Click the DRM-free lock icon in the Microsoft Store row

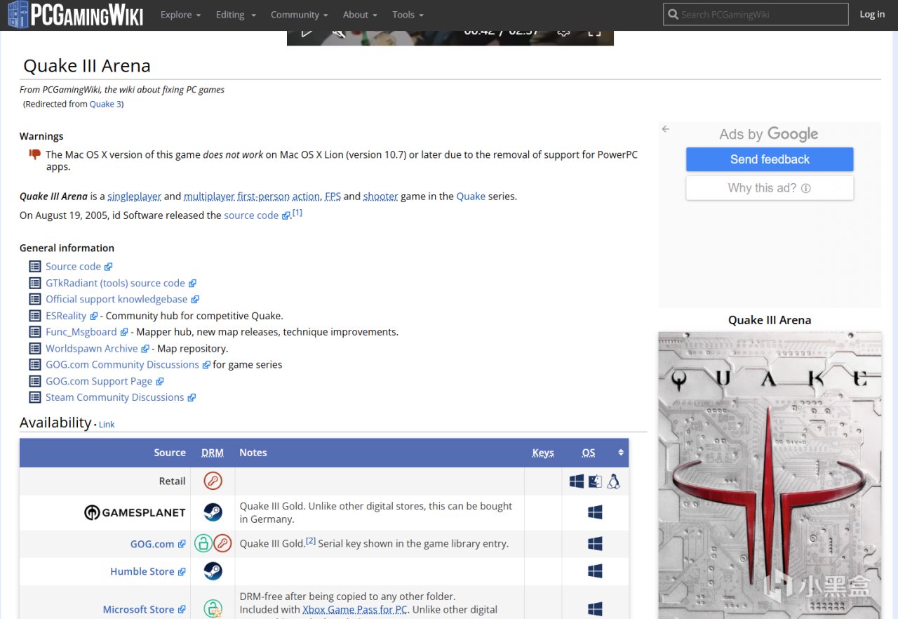(213, 608)
